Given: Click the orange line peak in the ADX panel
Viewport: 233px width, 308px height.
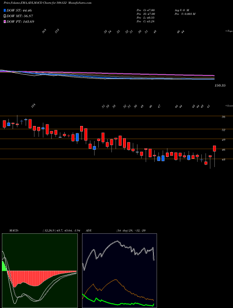Looking at the screenshot, I should (x=116, y=280).
